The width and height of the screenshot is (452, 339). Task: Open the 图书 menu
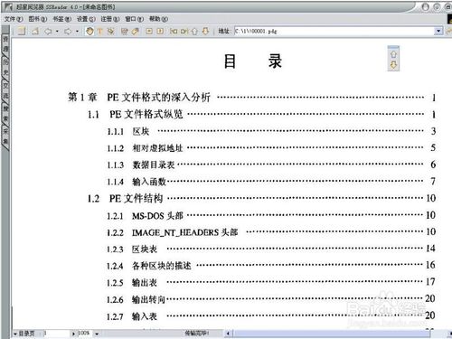pos(38,19)
